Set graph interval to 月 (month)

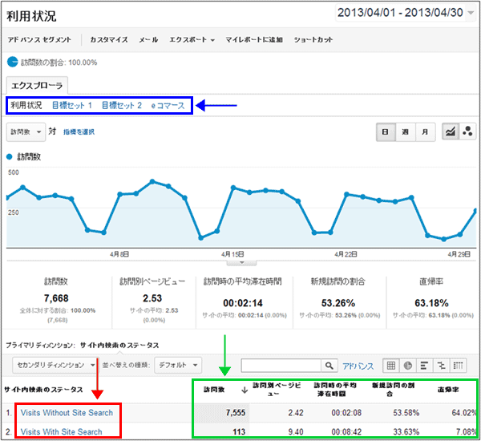pos(424,131)
